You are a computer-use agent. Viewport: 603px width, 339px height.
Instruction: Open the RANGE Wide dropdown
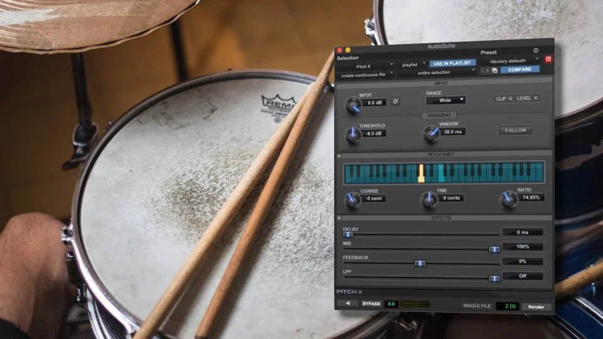(445, 100)
